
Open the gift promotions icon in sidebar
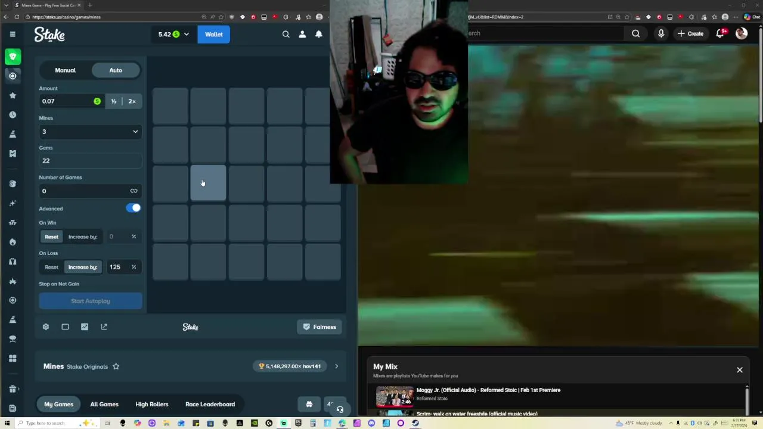13,388
